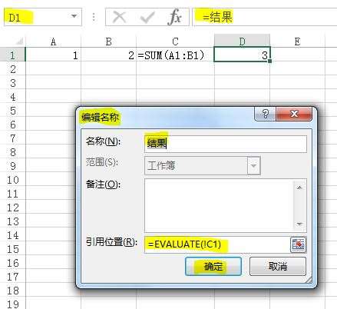Click the formula bar expand dots handle
This screenshot has height=309, width=337.
[x=94, y=17]
